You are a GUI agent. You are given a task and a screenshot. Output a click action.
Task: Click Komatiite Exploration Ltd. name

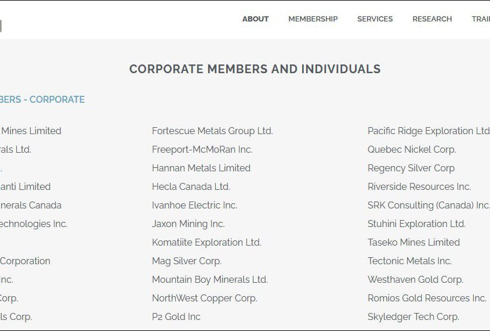pos(206,243)
